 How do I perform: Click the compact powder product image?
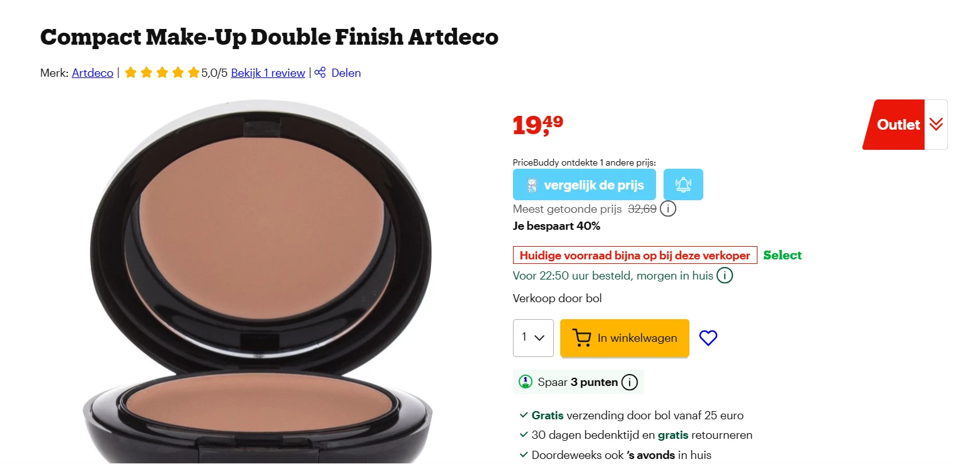[x=258, y=282]
